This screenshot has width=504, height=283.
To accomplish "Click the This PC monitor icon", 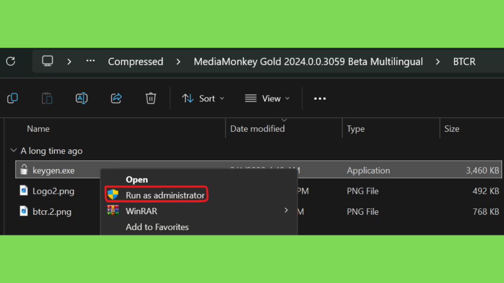I will (48, 61).
